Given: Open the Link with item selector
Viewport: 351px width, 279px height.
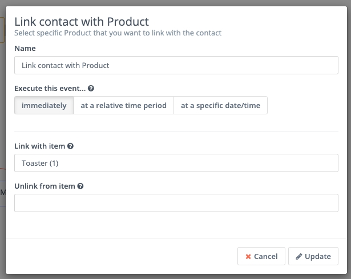Looking at the screenshot, I should click(x=176, y=163).
